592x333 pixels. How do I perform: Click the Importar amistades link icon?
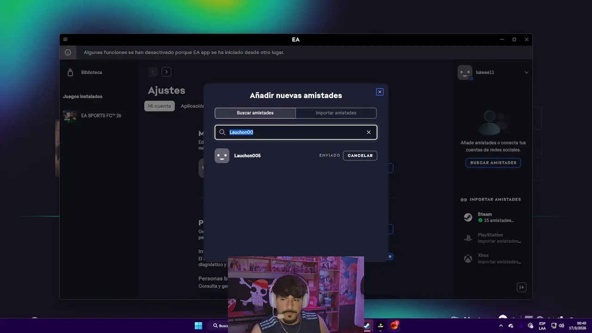coord(463,200)
